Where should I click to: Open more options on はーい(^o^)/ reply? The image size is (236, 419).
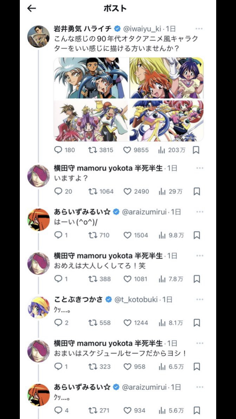[x=199, y=212]
